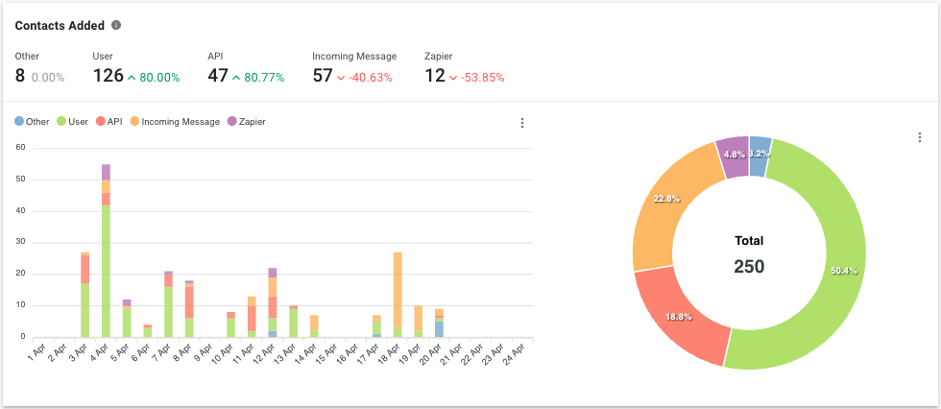Click the orange bar on 18 Apr

pyautogui.click(x=398, y=288)
